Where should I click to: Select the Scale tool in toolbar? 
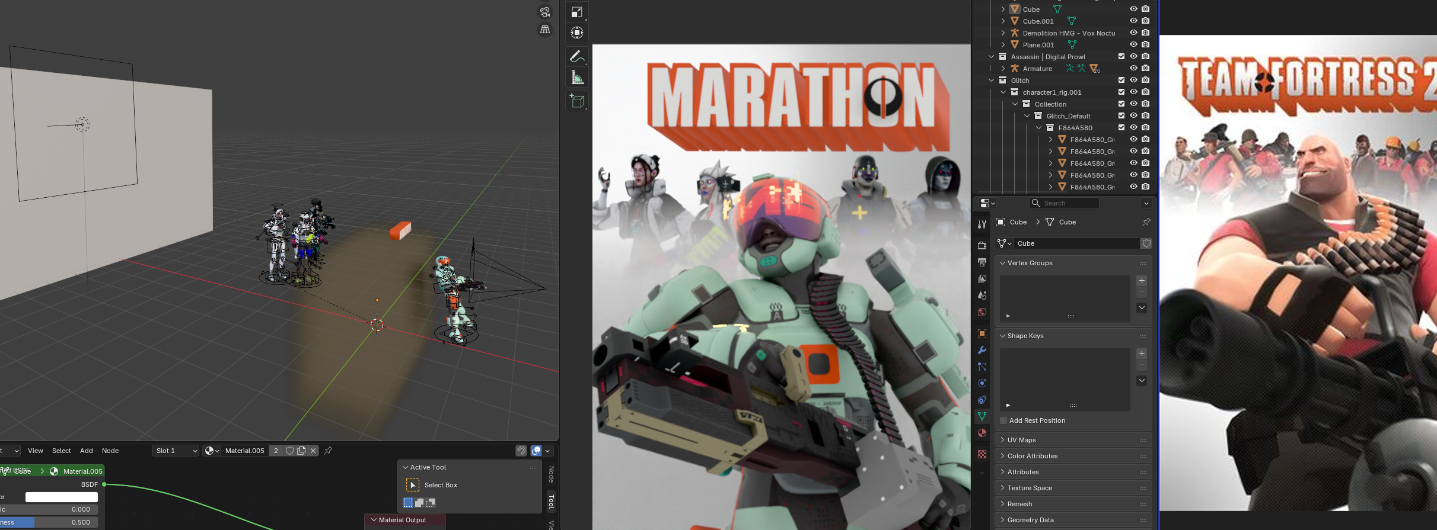pos(577,12)
